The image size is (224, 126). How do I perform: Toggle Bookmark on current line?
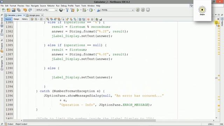pos(75,19)
